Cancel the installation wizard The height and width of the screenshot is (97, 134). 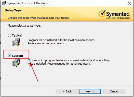click(114, 91)
